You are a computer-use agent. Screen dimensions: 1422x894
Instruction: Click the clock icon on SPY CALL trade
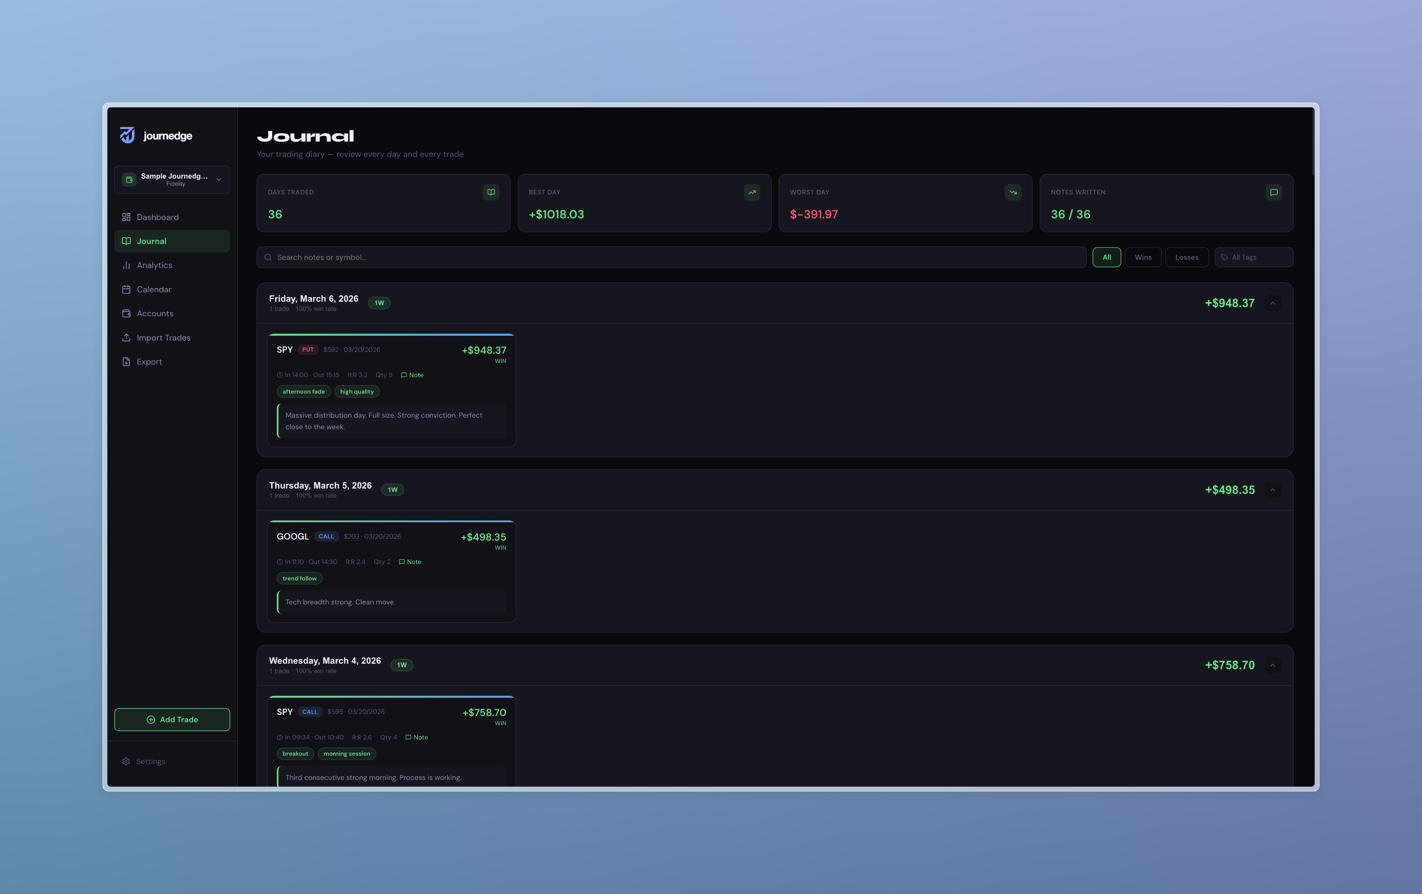(280, 737)
